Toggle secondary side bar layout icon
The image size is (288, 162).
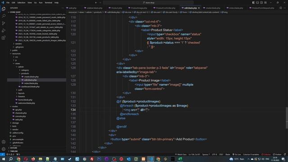coord(261,3)
